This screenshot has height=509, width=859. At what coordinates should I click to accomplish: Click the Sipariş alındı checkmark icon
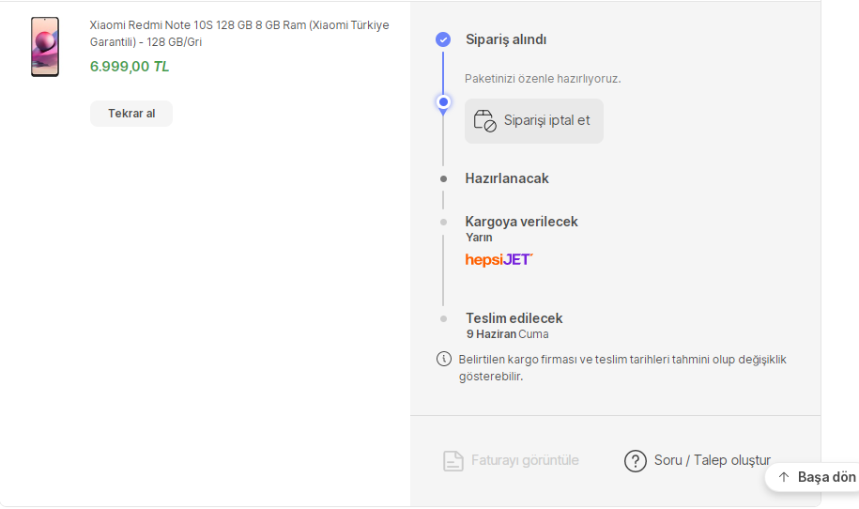tap(443, 39)
